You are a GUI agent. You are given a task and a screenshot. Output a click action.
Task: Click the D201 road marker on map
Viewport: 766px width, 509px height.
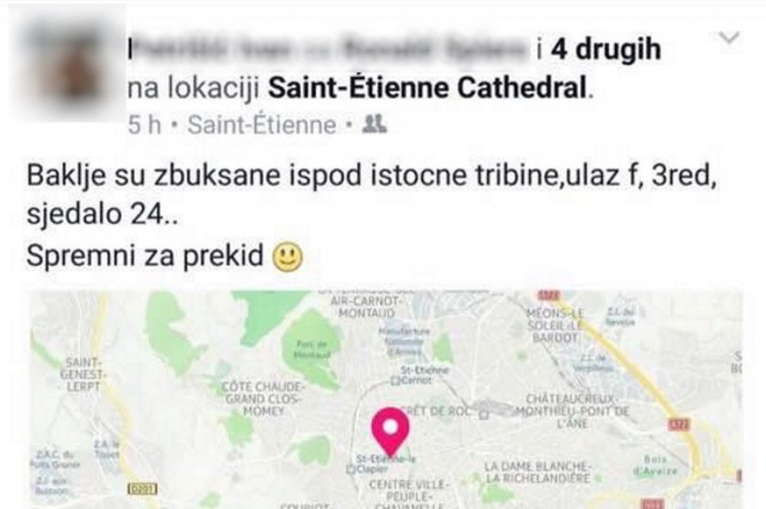coord(142,488)
